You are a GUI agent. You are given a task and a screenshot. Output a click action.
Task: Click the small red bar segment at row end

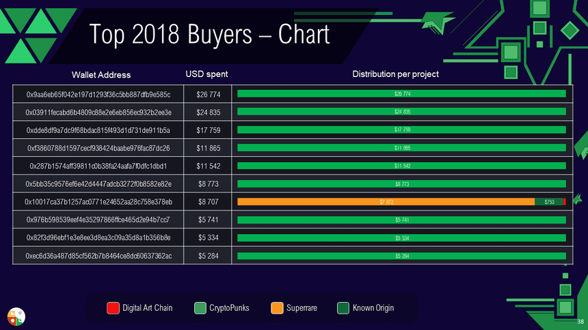[565, 202]
